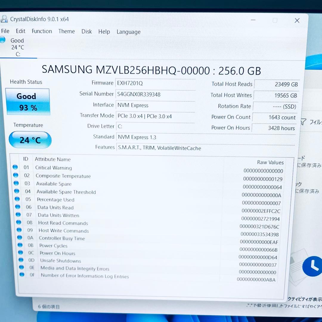This screenshot has height=322, width=322.
Task: Open the Theme menu
Action: (66, 31)
